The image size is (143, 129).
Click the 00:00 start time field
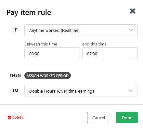click(x=52, y=53)
